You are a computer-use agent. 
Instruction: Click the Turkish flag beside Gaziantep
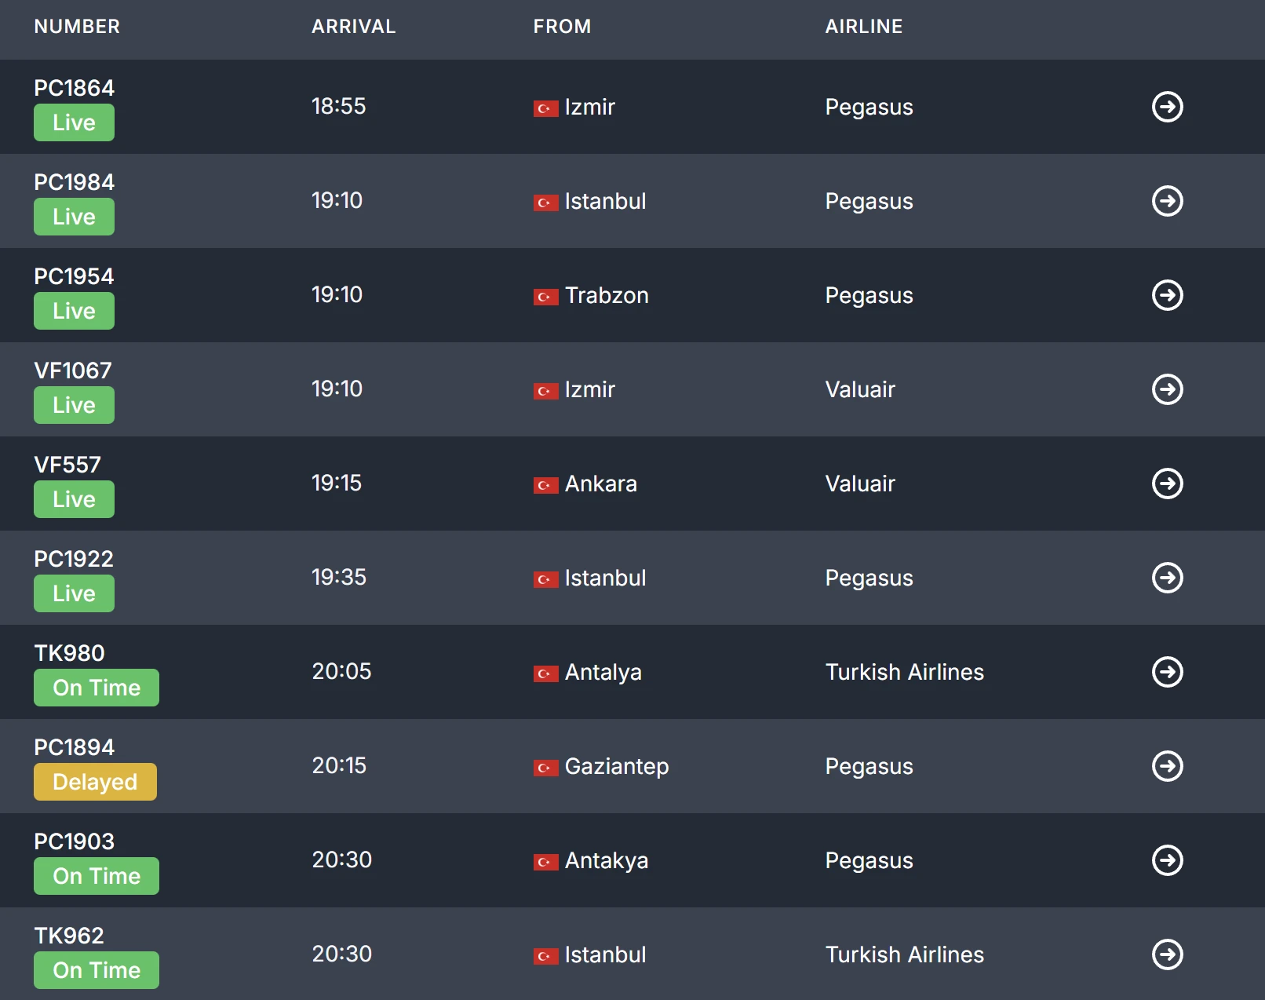[x=545, y=768]
